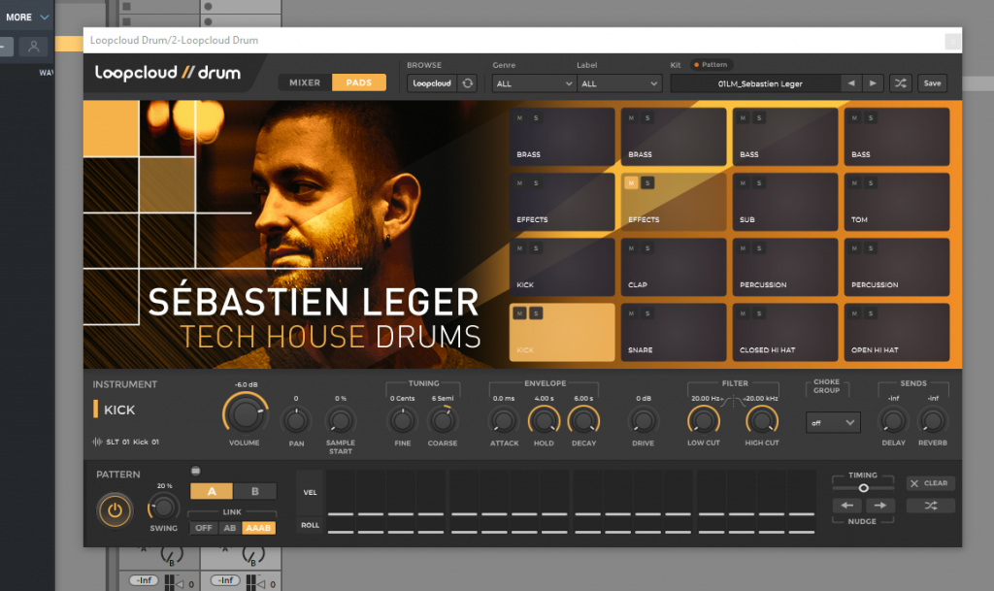
Task: Click the FINE tuning knob
Action: tap(403, 420)
